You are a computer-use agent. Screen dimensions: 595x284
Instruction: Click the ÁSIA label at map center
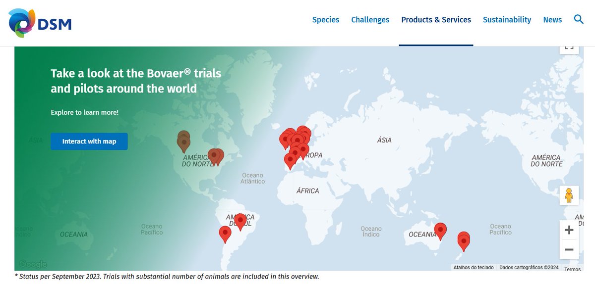pyautogui.click(x=384, y=140)
